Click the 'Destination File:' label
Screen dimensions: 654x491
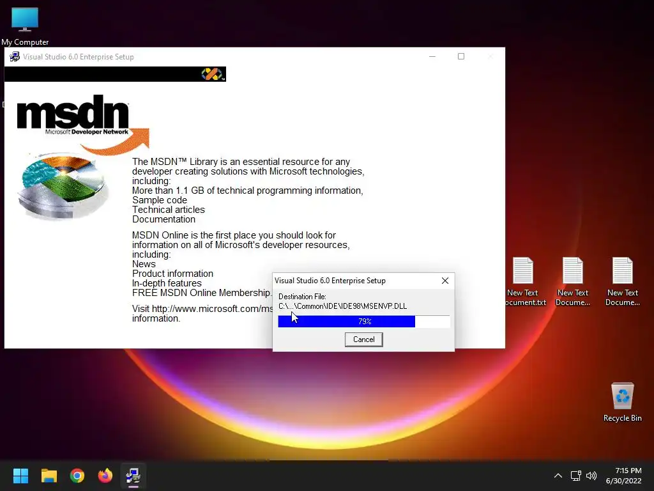(302, 297)
